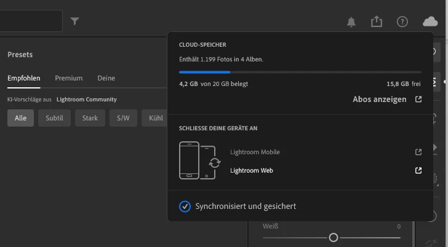The height and width of the screenshot is (247, 448).
Task: Click the Presets panel heading
Action: click(x=20, y=55)
